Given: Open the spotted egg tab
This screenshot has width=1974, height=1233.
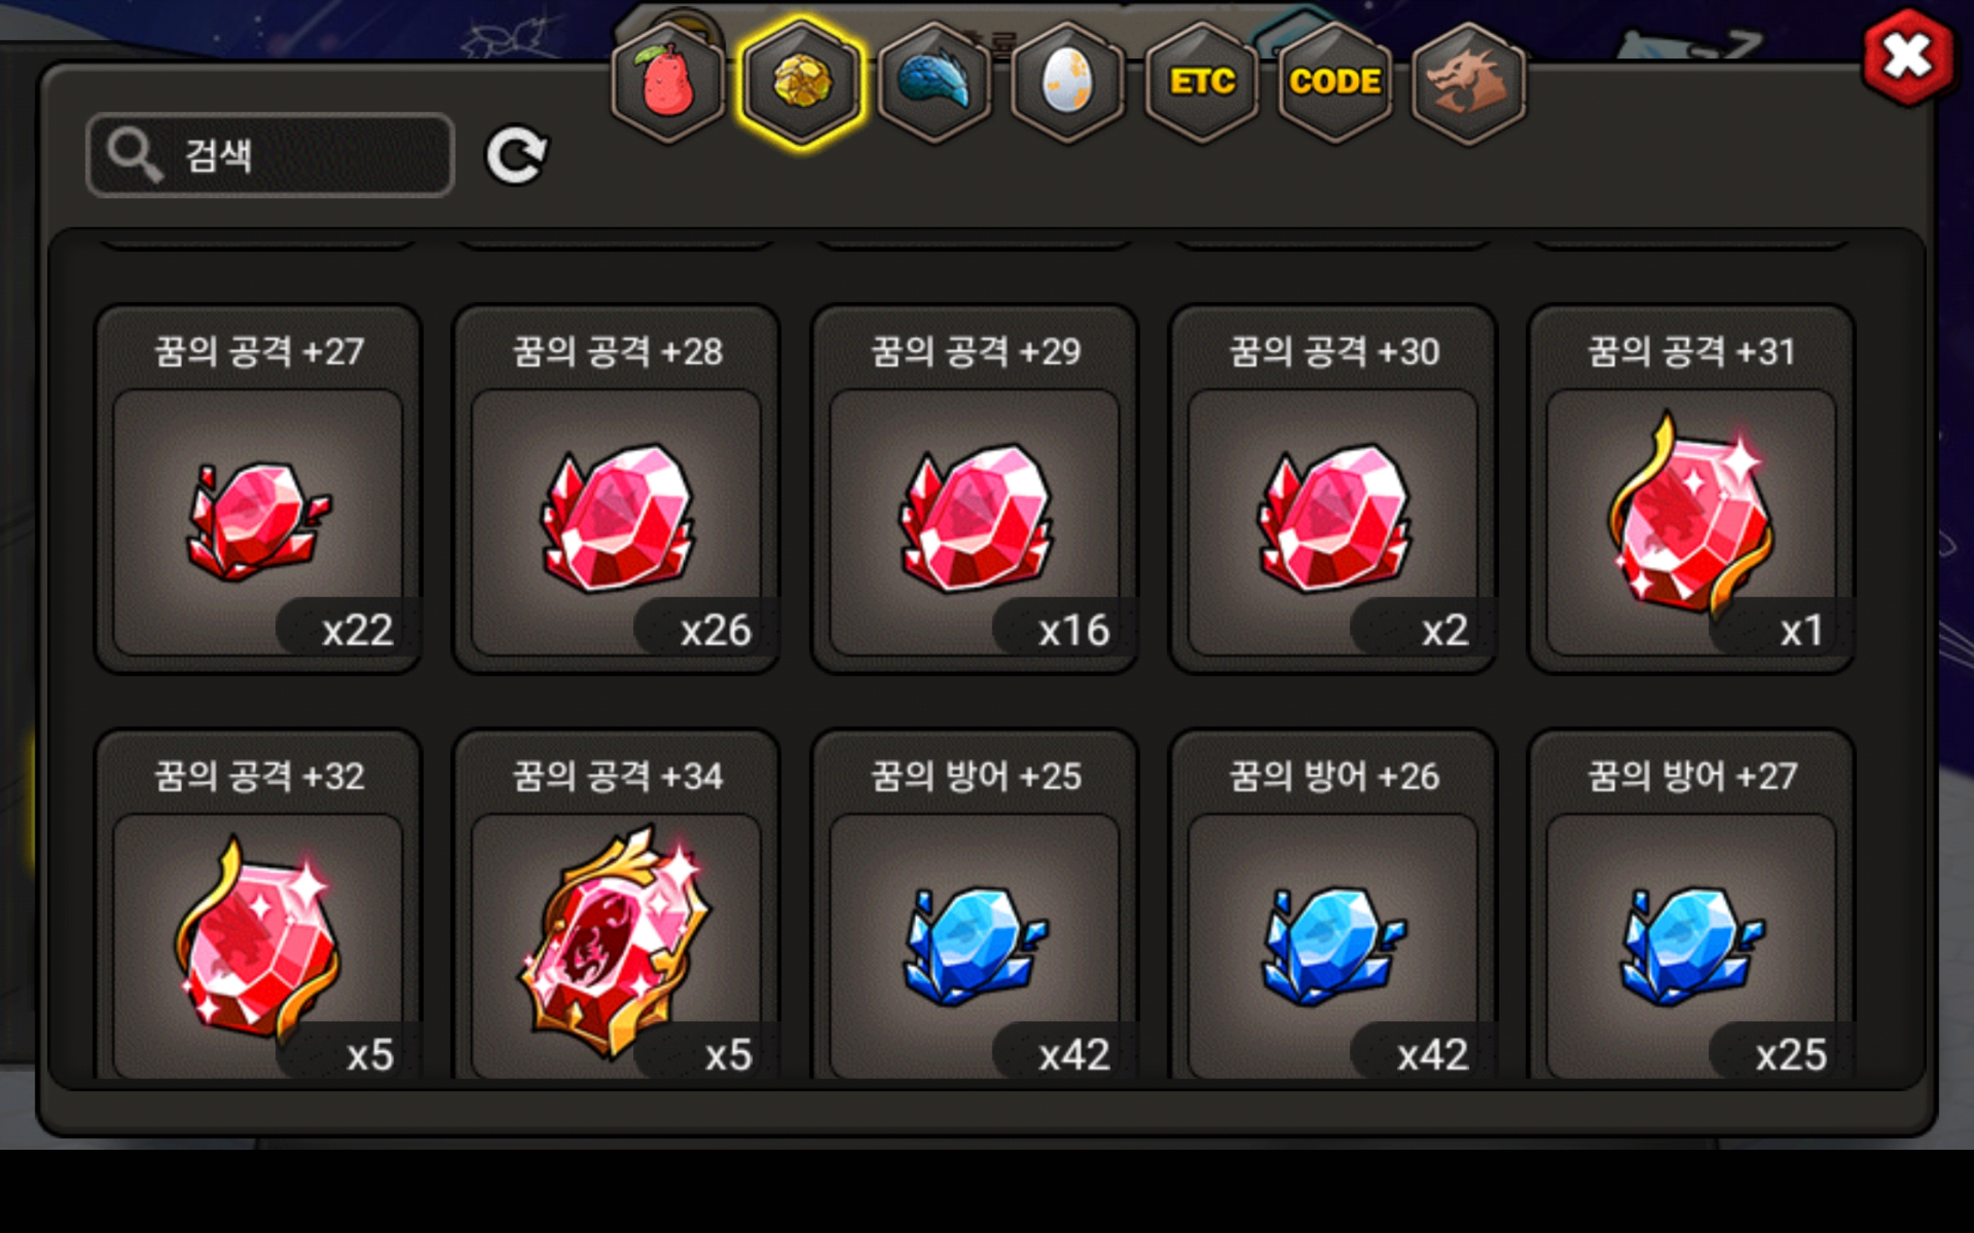Looking at the screenshot, I should coord(1068,83).
